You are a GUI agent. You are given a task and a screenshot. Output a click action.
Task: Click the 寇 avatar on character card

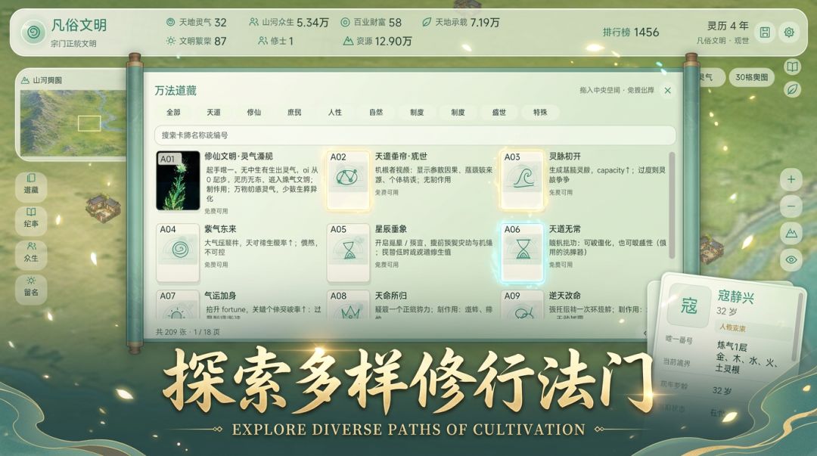(x=689, y=306)
